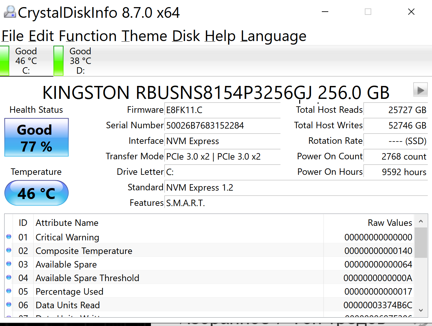Select the Critical Warning attribute name

click(x=67, y=237)
